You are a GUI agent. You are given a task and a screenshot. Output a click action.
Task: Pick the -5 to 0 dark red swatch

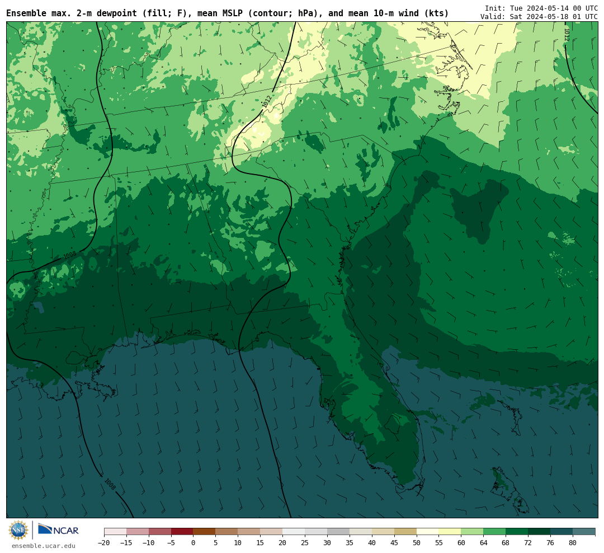tap(182, 532)
